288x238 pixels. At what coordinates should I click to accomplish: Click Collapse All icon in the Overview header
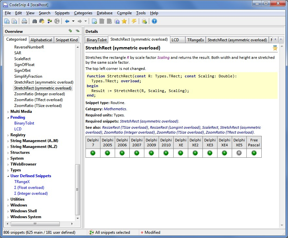click(x=77, y=31)
